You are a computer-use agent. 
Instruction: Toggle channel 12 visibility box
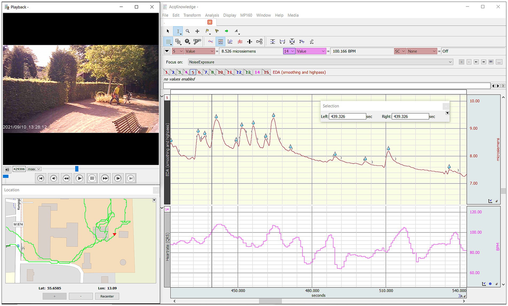(239, 72)
